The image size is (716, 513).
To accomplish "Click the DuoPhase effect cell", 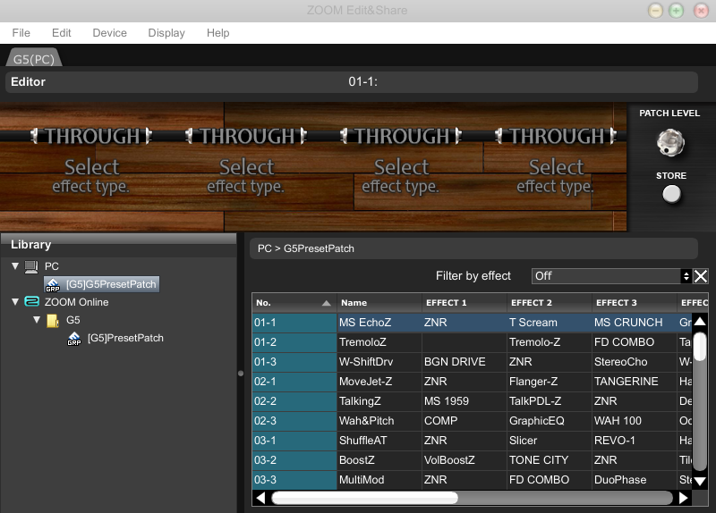I will tap(634, 479).
